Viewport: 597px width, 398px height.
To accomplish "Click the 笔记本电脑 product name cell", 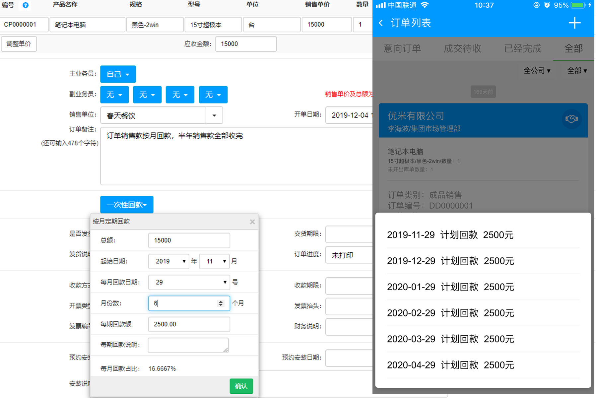I will pos(87,25).
